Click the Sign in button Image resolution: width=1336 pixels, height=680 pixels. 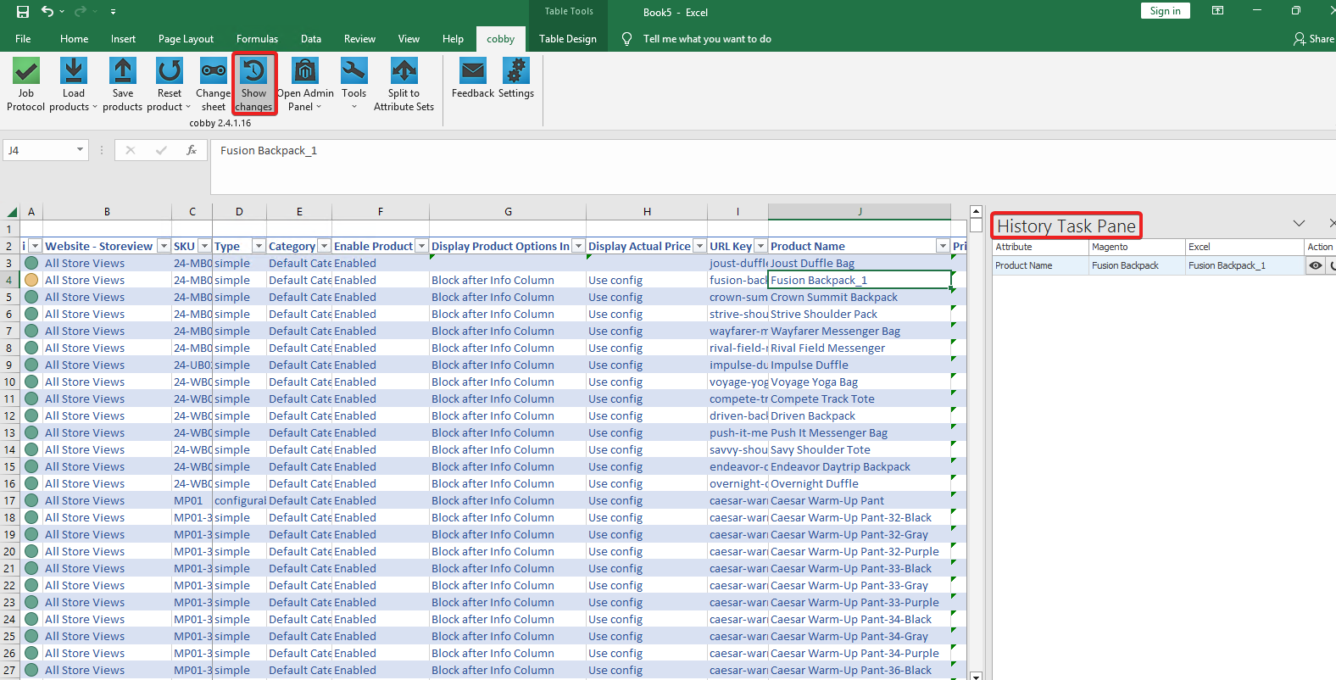coord(1165,11)
